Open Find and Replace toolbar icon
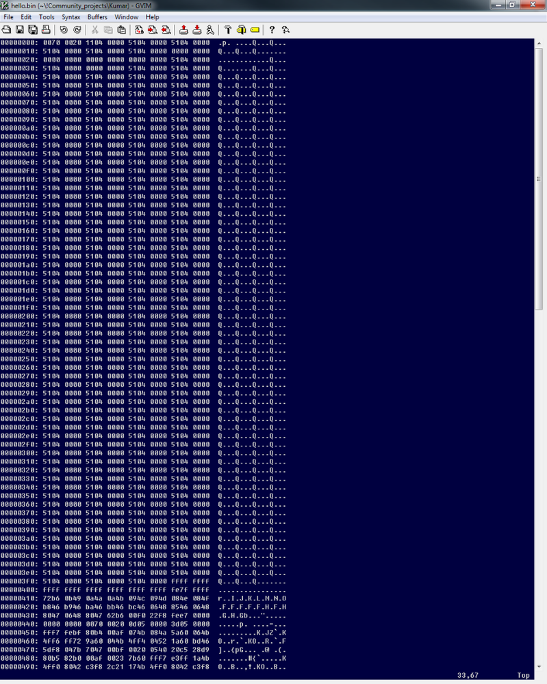 click(139, 29)
